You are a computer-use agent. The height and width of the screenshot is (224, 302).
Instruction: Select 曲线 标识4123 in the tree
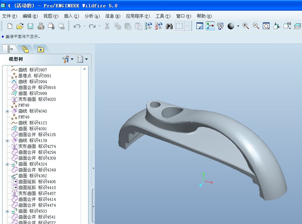(29, 123)
